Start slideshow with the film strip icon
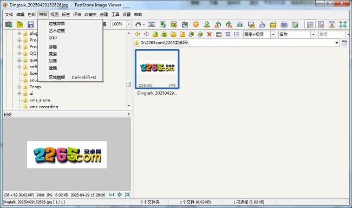The image size is (352, 208). 152,24
